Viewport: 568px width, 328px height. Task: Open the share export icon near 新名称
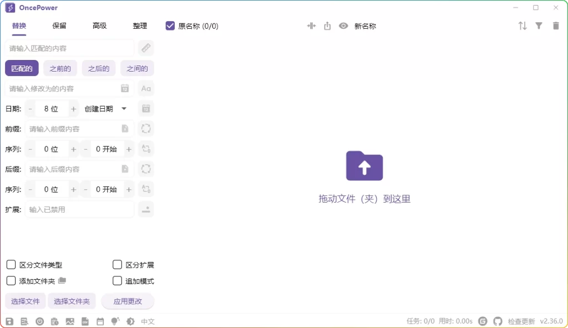tap(327, 26)
